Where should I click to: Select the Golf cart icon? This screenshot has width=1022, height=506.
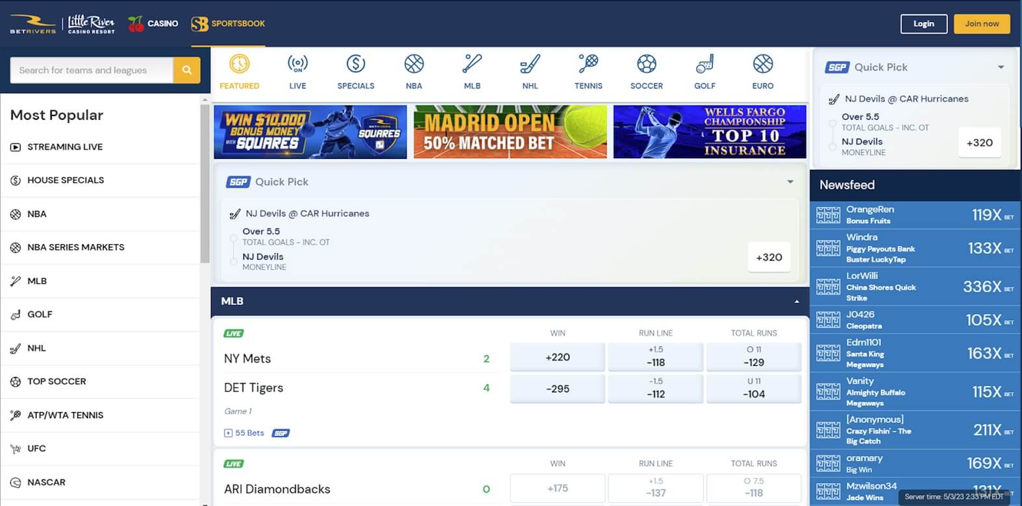[x=704, y=64]
